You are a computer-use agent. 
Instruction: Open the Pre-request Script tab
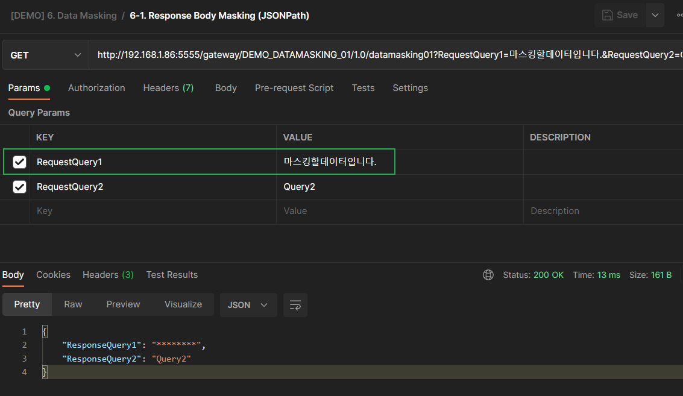[x=294, y=88]
